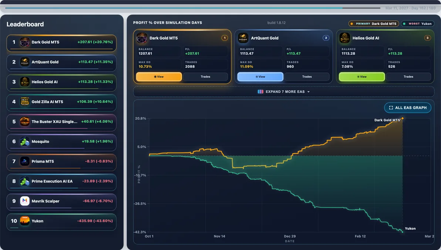Image resolution: width=441 pixels, height=250 pixels.
Task: Click the Dec 29 date axis label
Action: point(290,236)
